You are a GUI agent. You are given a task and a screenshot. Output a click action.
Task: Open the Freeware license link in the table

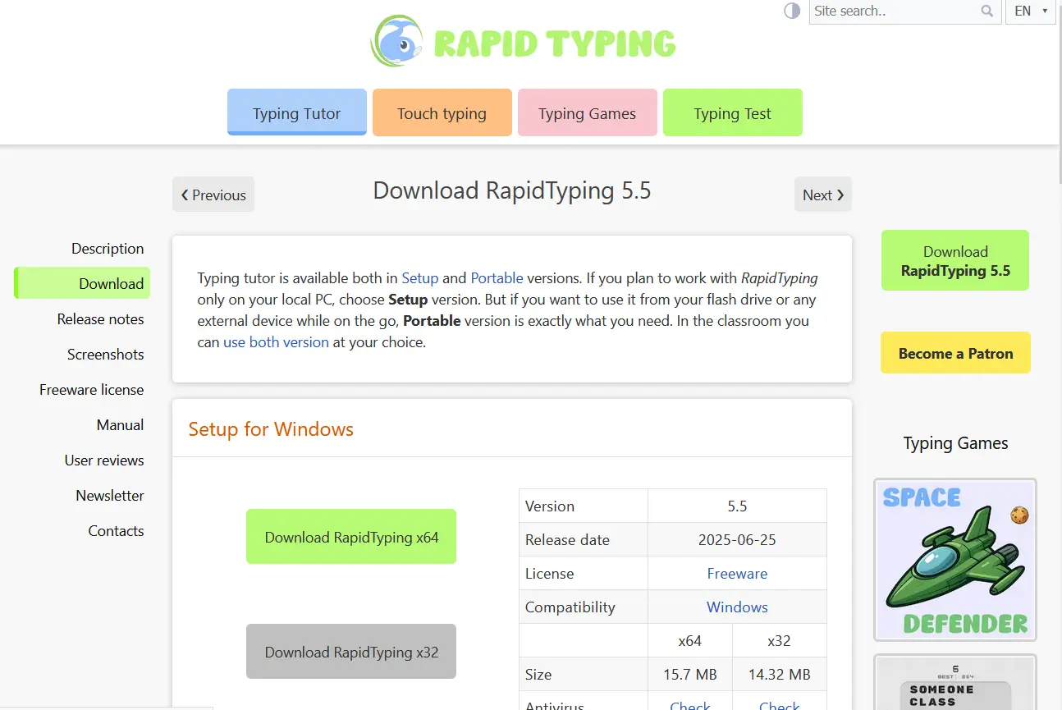click(738, 574)
